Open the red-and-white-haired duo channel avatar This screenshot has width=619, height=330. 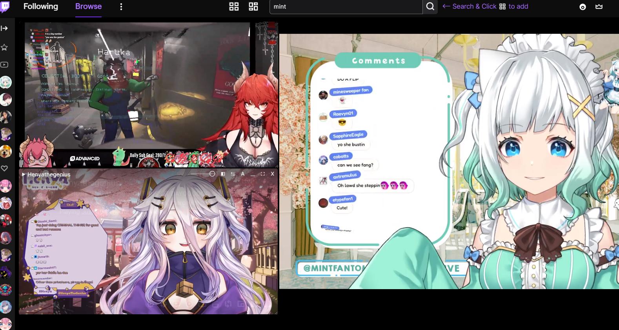click(x=5, y=221)
